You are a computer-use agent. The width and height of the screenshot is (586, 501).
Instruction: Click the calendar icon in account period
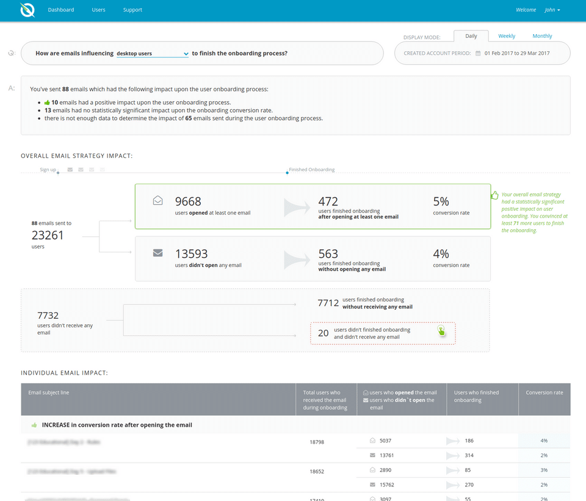[478, 54]
